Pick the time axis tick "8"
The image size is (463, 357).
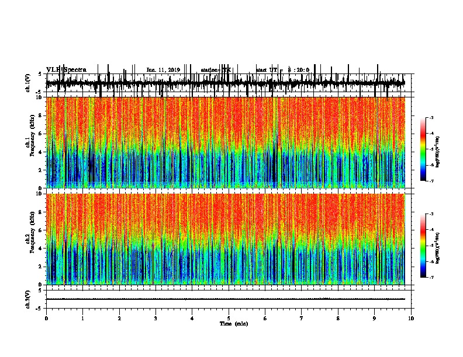pyautogui.click(x=338, y=318)
